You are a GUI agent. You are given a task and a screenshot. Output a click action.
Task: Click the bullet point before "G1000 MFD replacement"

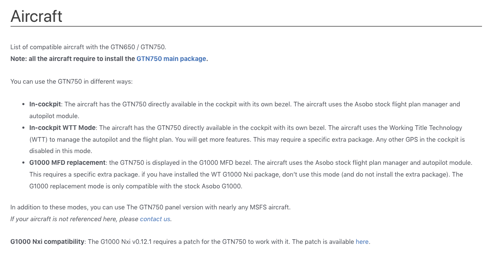tap(23, 163)
